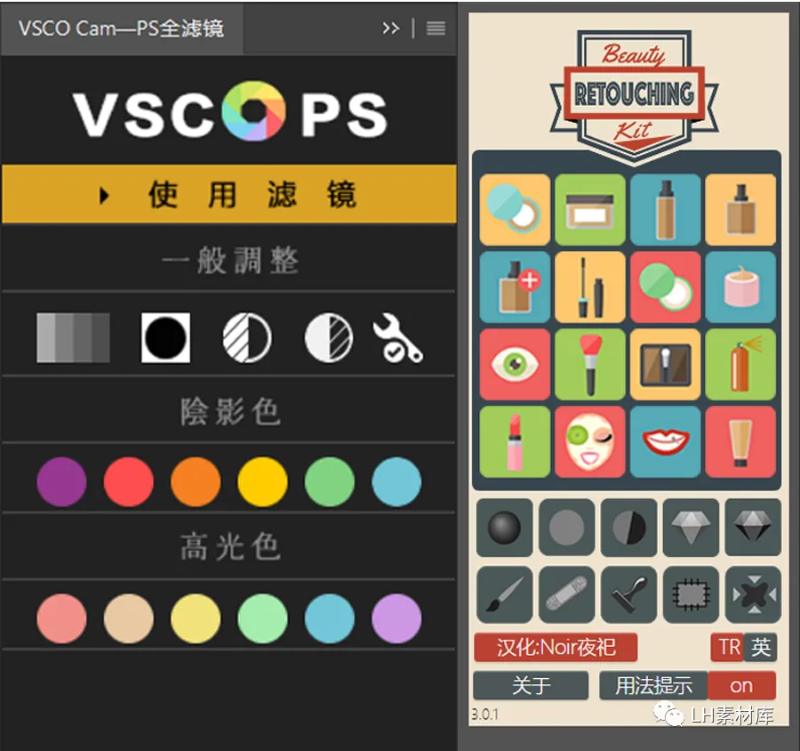Open the panel hamburger menu
800x751 pixels.
(x=436, y=28)
